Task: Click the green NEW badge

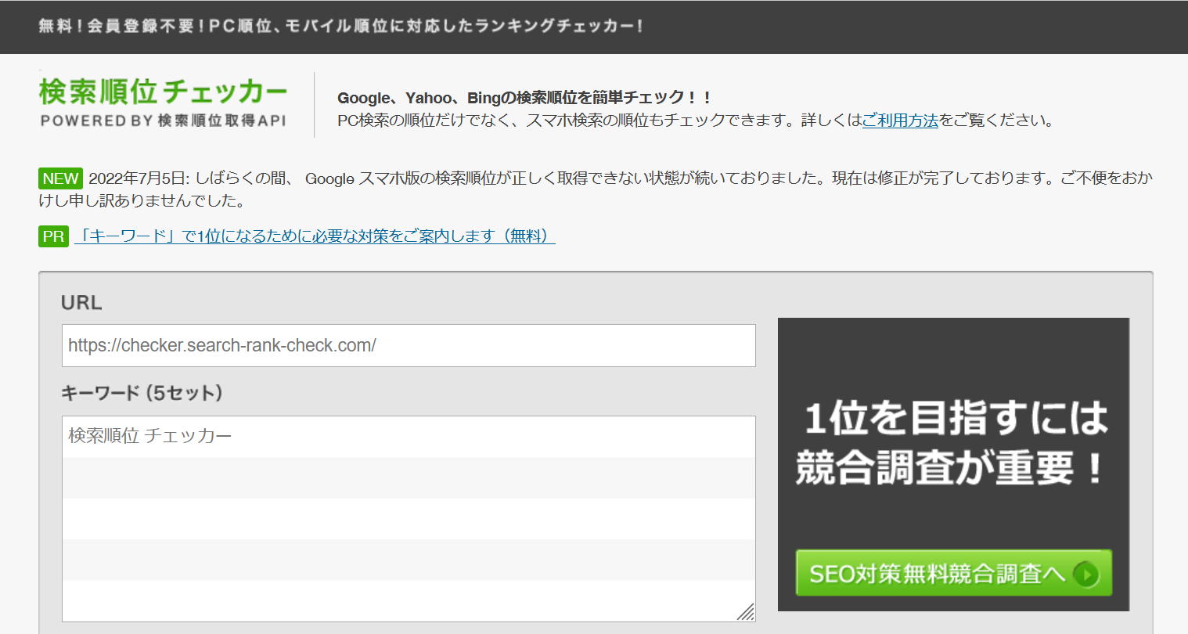Action: click(x=60, y=178)
